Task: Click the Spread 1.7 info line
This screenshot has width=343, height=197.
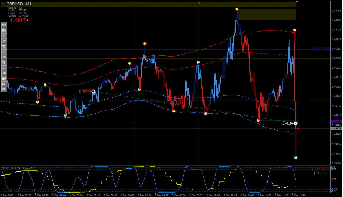Action: (15, 8)
